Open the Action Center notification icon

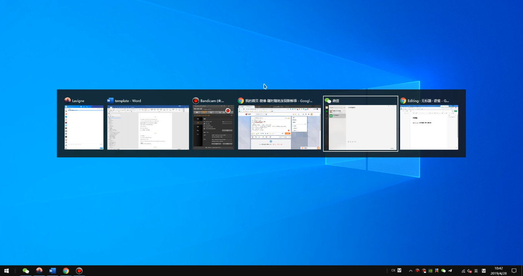pos(514,270)
